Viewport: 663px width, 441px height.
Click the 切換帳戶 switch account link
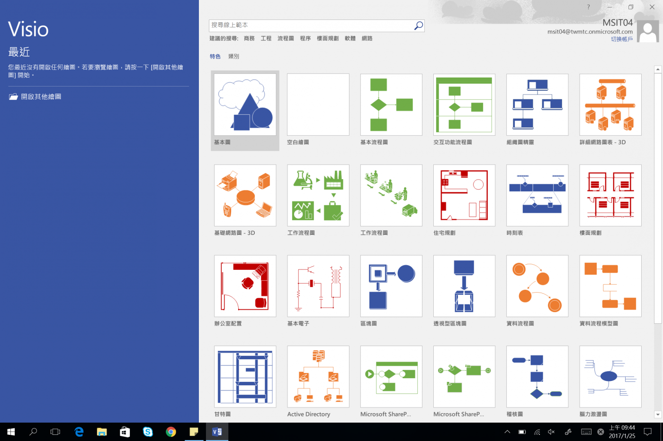pos(622,39)
